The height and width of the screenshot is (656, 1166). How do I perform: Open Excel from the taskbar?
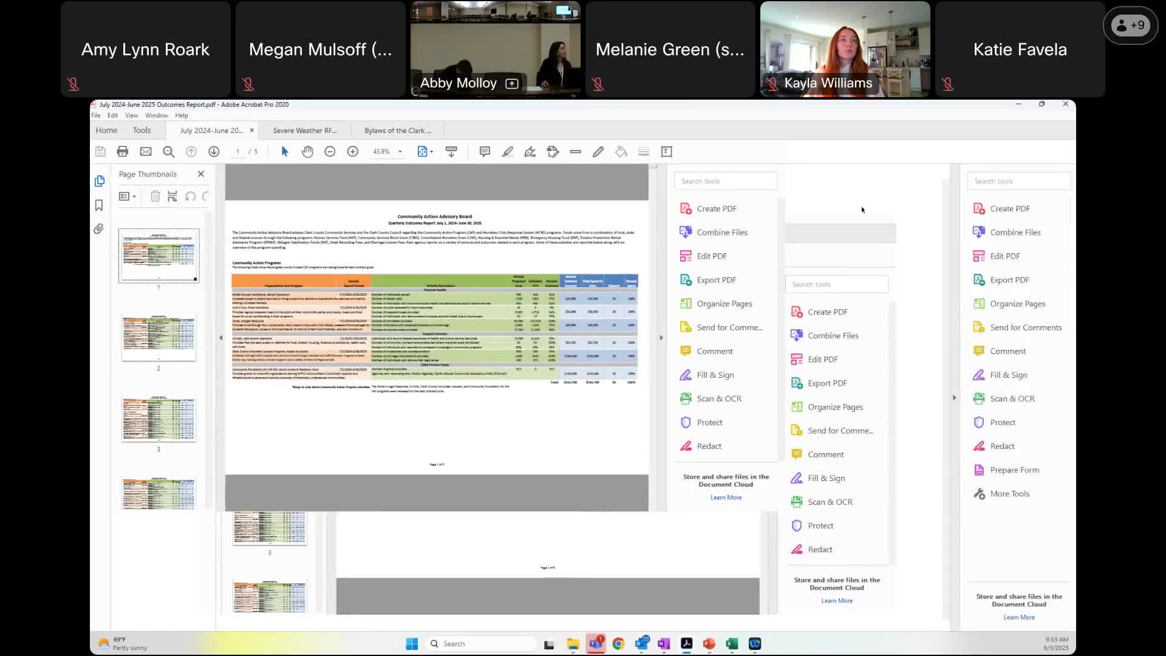tap(732, 644)
